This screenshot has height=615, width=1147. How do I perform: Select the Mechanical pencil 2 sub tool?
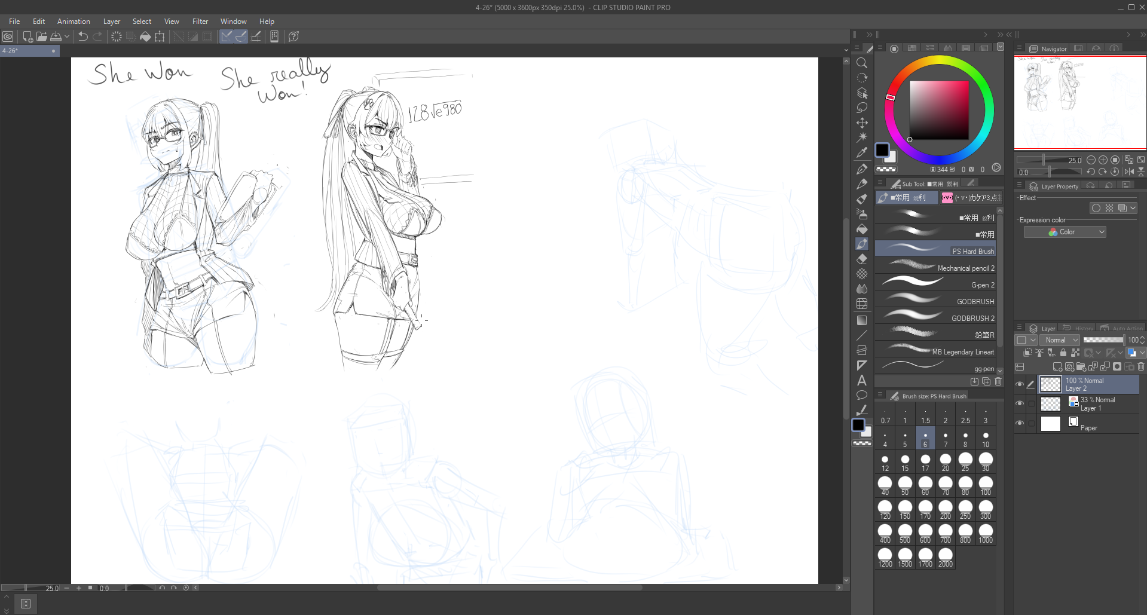click(x=935, y=265)
